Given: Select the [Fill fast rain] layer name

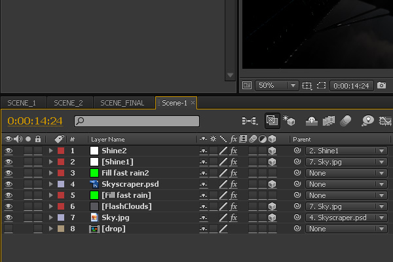Looking at the screenshot, I should tap(126, 195).
